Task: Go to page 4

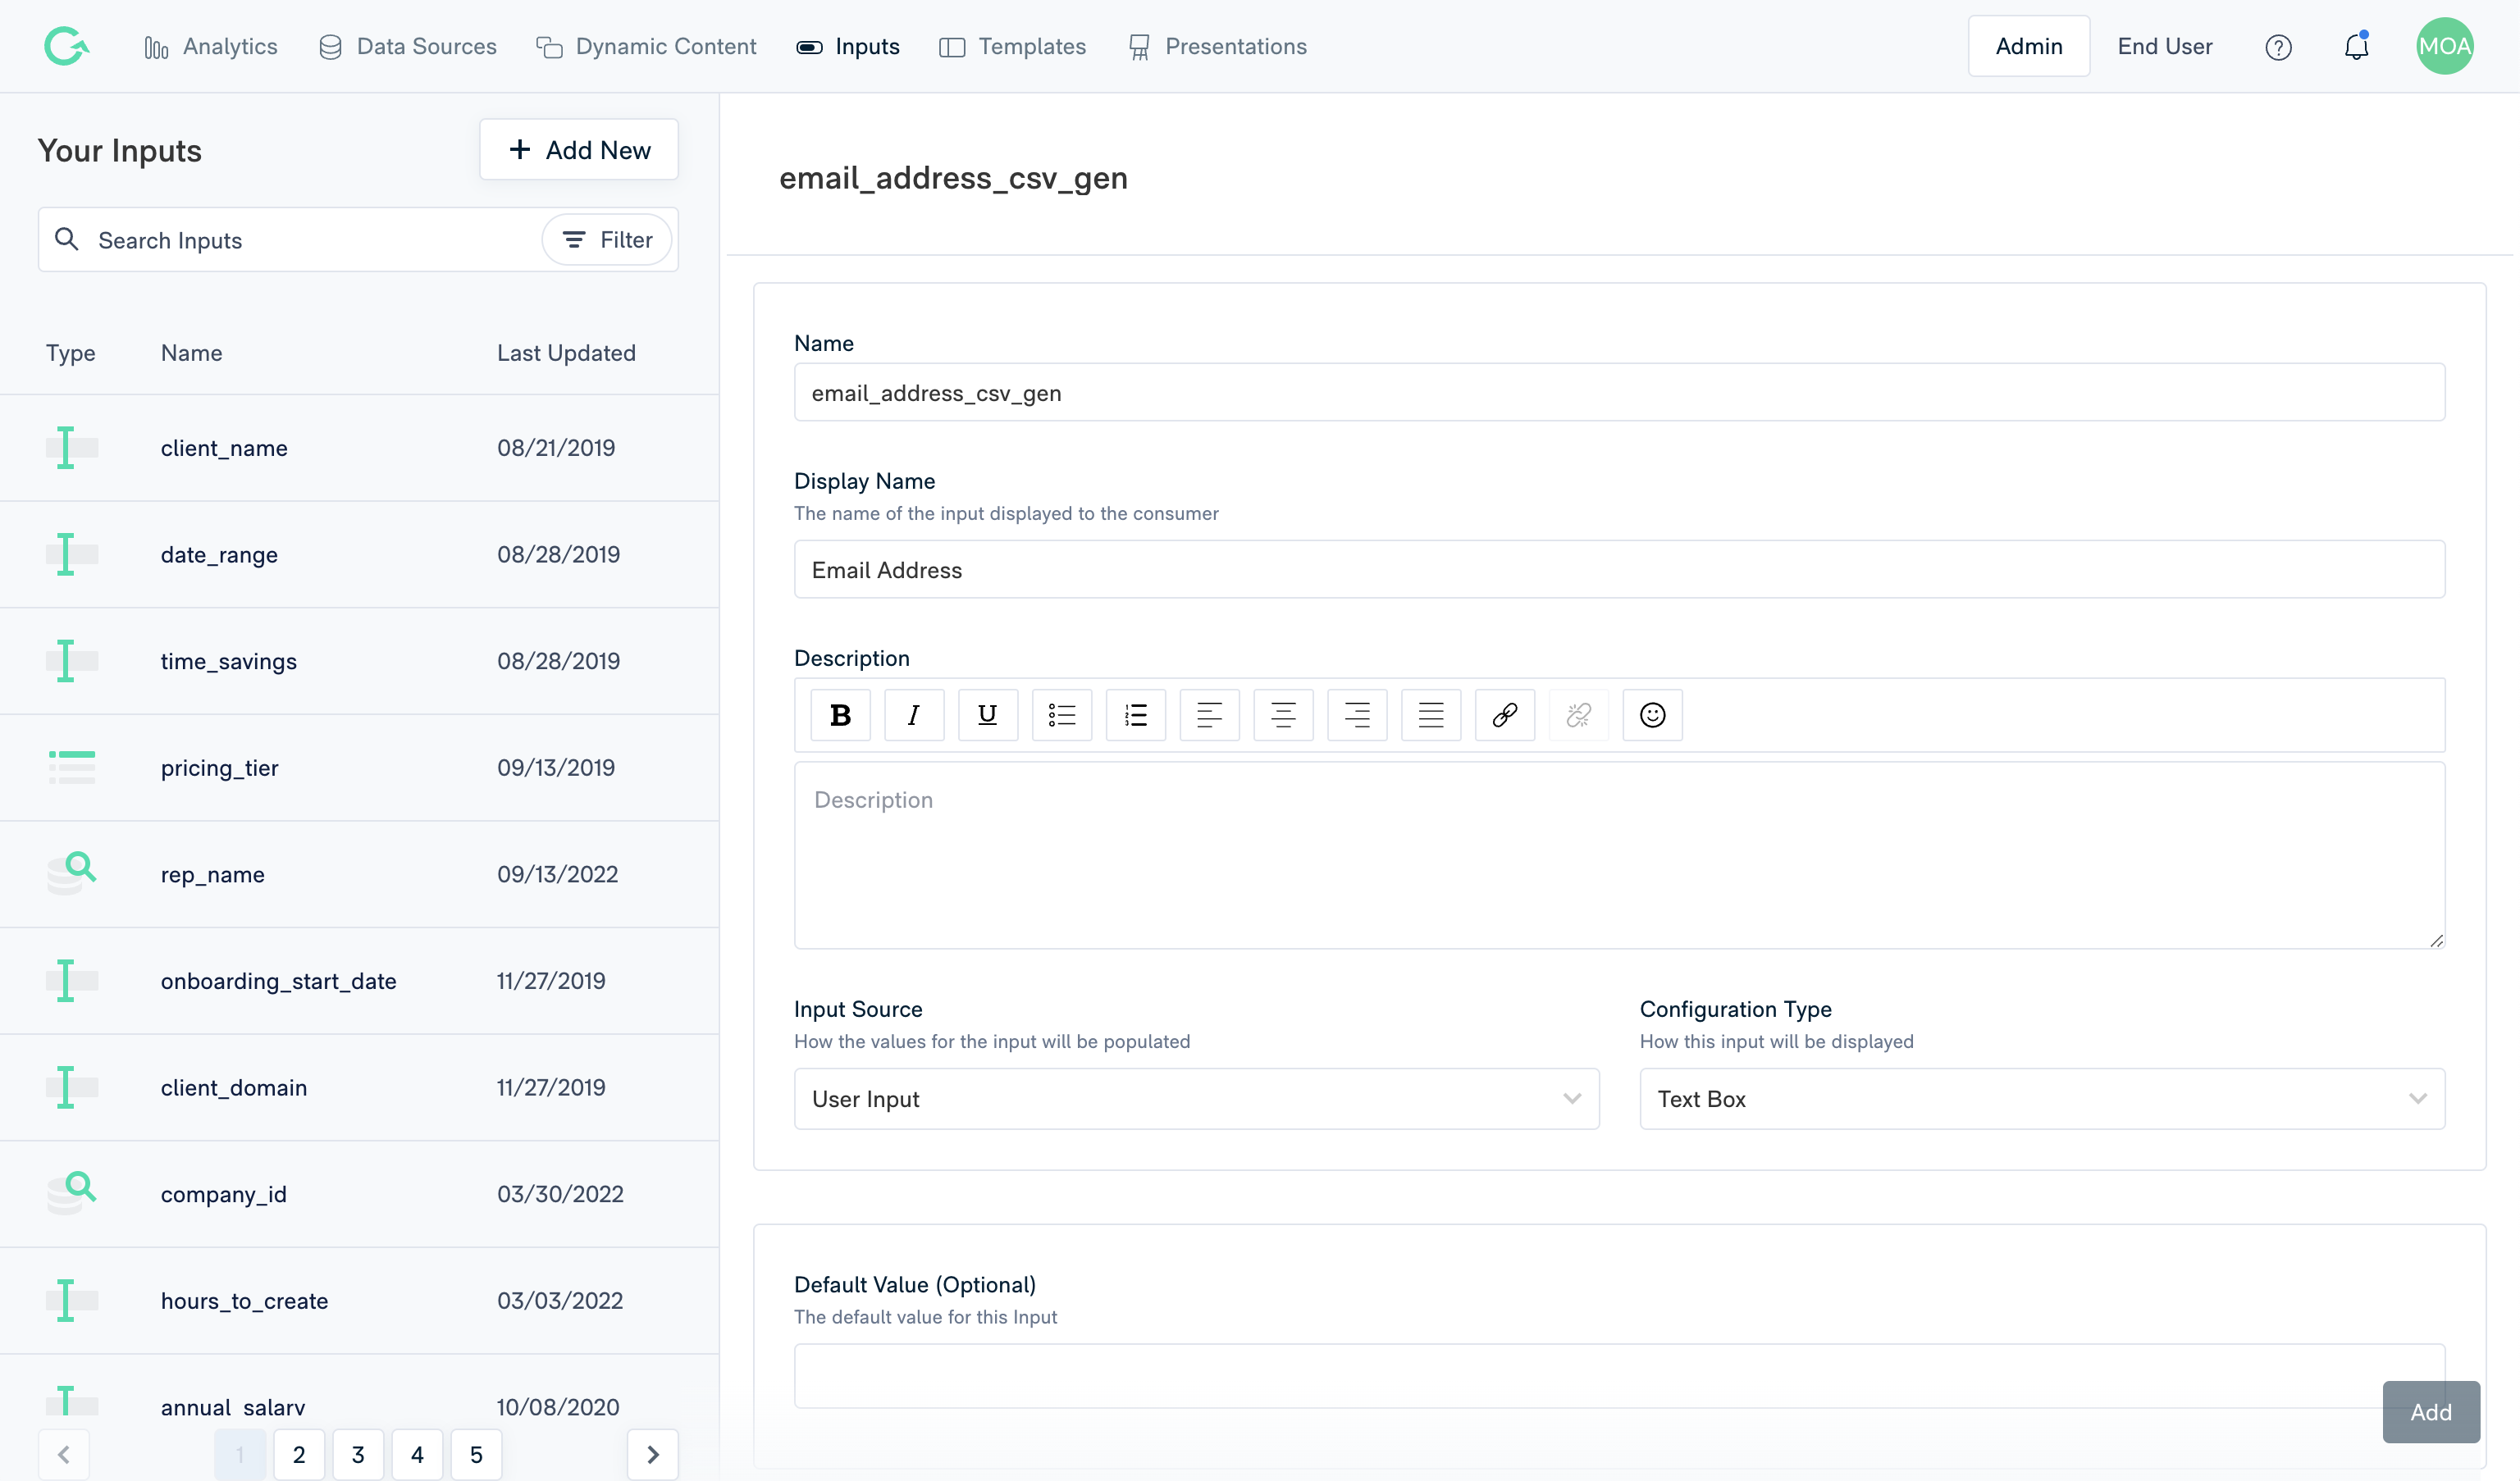Action: pyautogui.click(x=417, y=1454)
